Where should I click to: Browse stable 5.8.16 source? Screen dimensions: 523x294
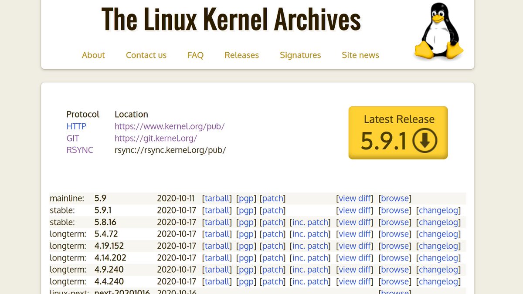coord(395,222)
